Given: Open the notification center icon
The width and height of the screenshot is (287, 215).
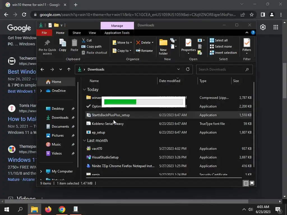Looking at the screenshot, I should click(278, 210).
